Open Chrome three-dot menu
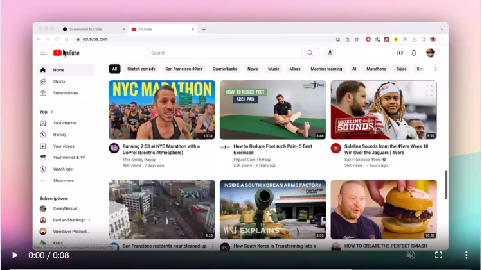The height and width of the screenshot is (270, 482). tap(442, 39)
